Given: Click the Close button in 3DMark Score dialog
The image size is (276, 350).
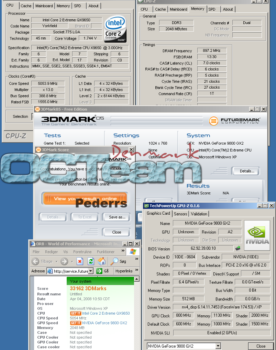Looking at the screenshot, I should (x=116, y=232).
